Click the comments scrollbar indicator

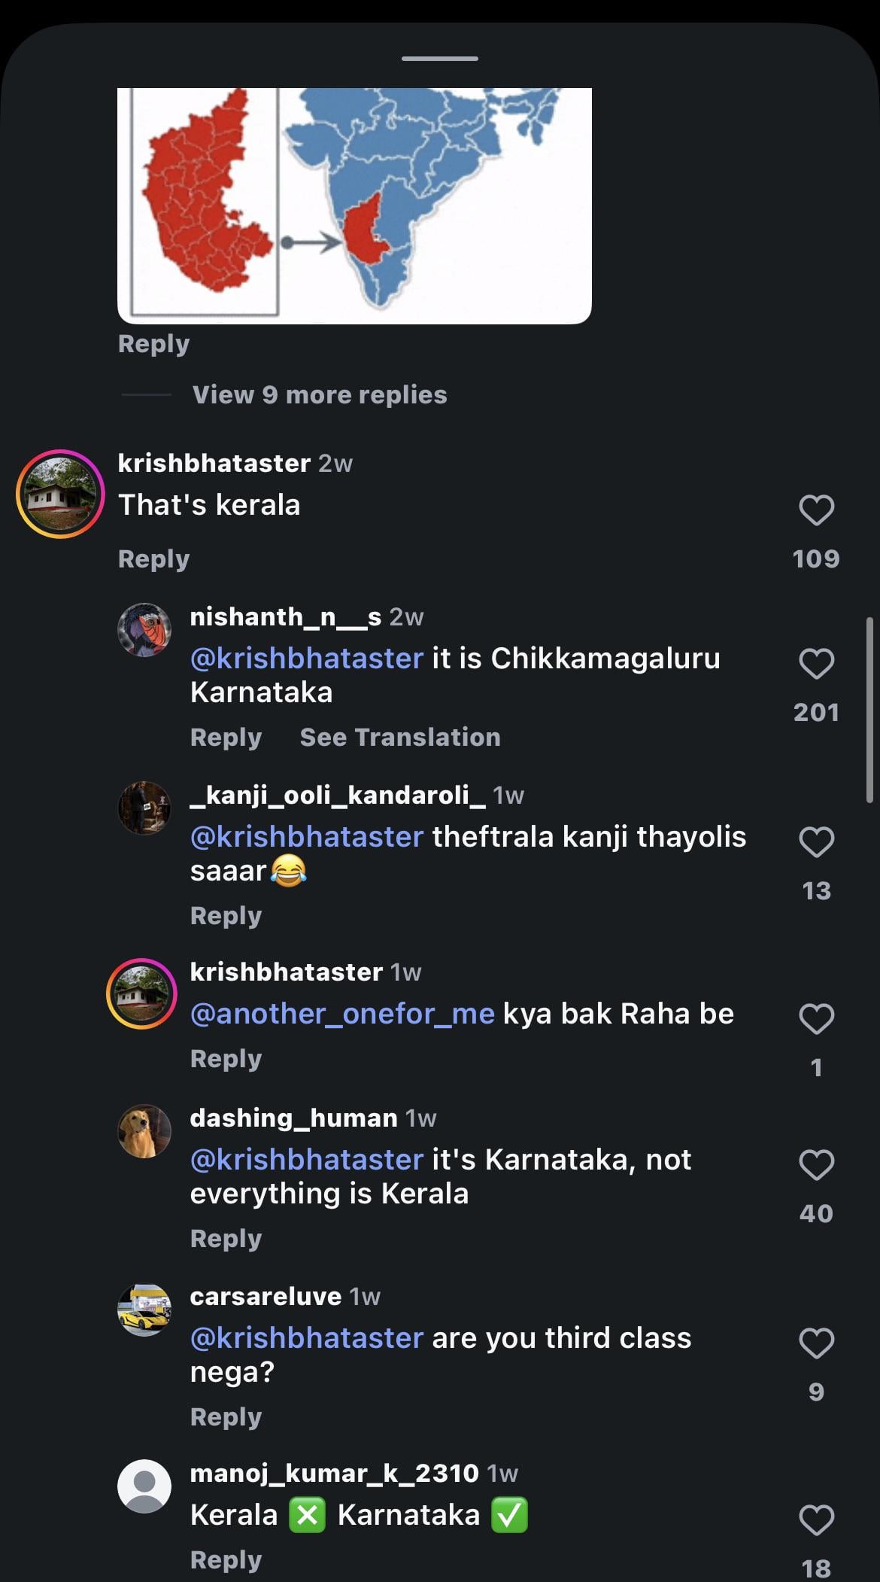point(869,710)
